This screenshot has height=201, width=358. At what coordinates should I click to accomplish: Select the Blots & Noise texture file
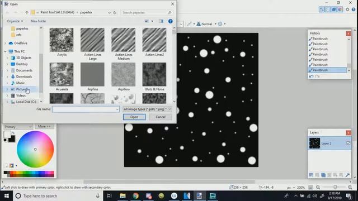(154, 74)
